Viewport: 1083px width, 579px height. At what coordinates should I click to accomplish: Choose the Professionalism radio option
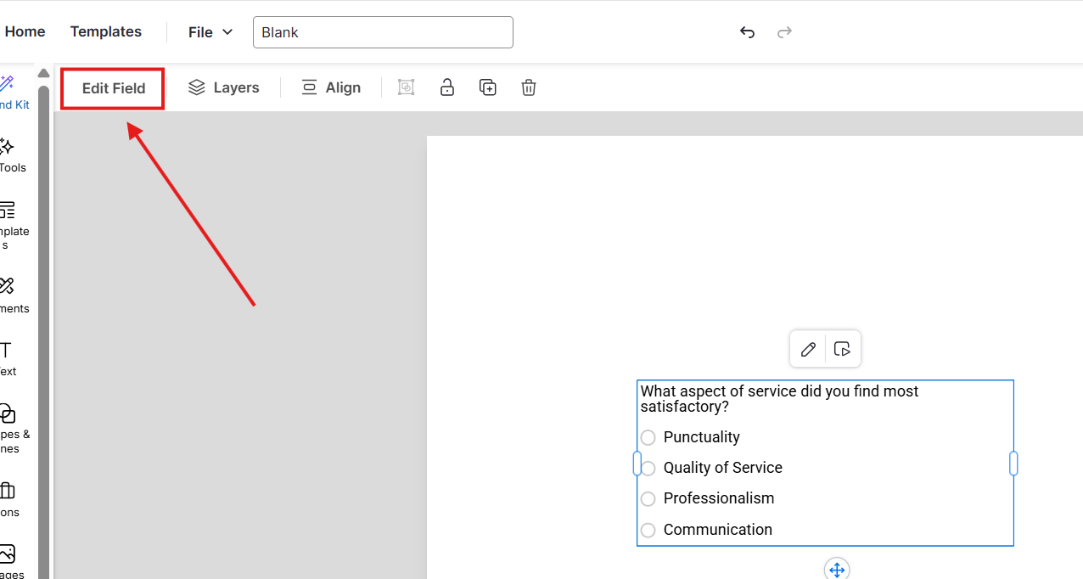click(x=648, y=499)
